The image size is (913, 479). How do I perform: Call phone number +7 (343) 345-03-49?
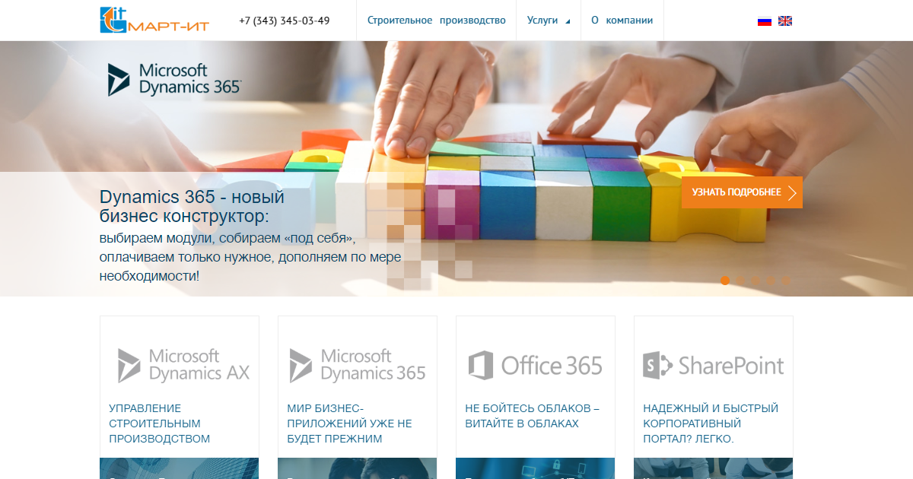coord(285,21)
